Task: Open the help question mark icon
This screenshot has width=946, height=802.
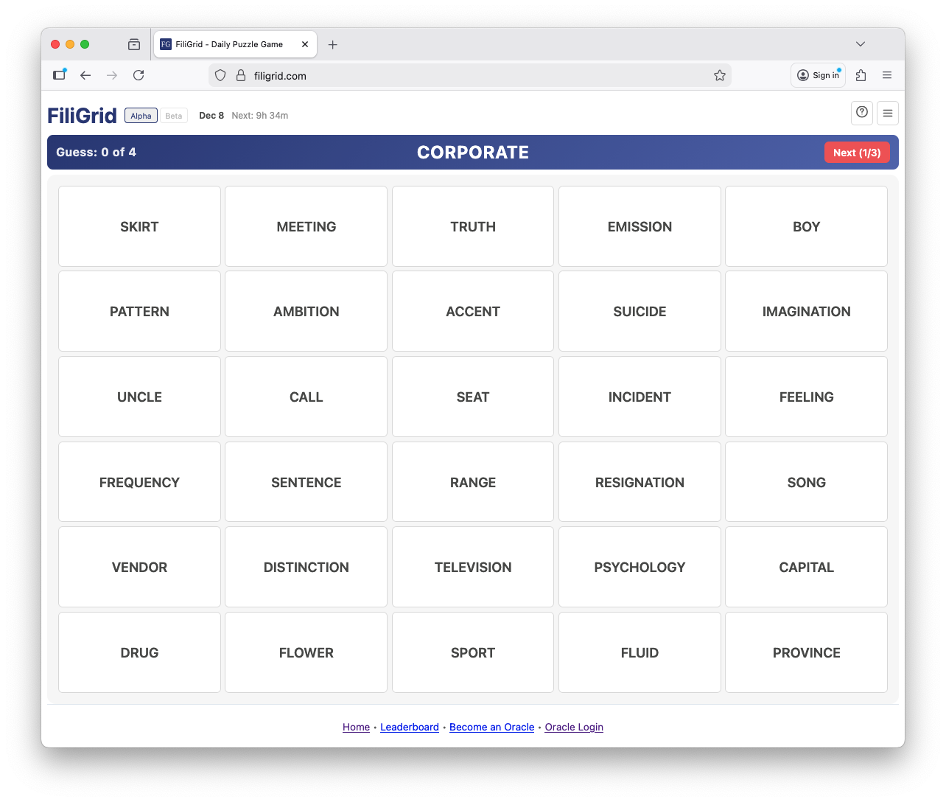Action: (862, 113)
